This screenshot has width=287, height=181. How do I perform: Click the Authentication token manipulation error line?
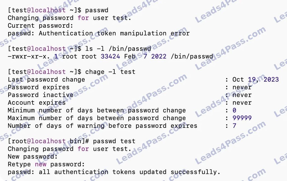click(x=99, y=33)
